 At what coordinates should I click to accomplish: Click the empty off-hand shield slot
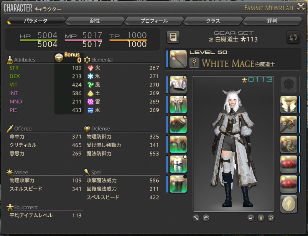pyautogui.click(x=288, y=85)
